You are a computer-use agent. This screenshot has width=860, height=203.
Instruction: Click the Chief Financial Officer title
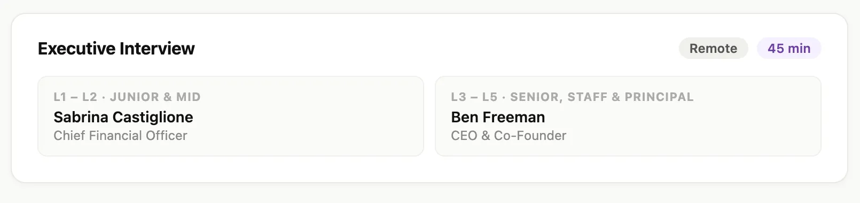pos(120,136)
